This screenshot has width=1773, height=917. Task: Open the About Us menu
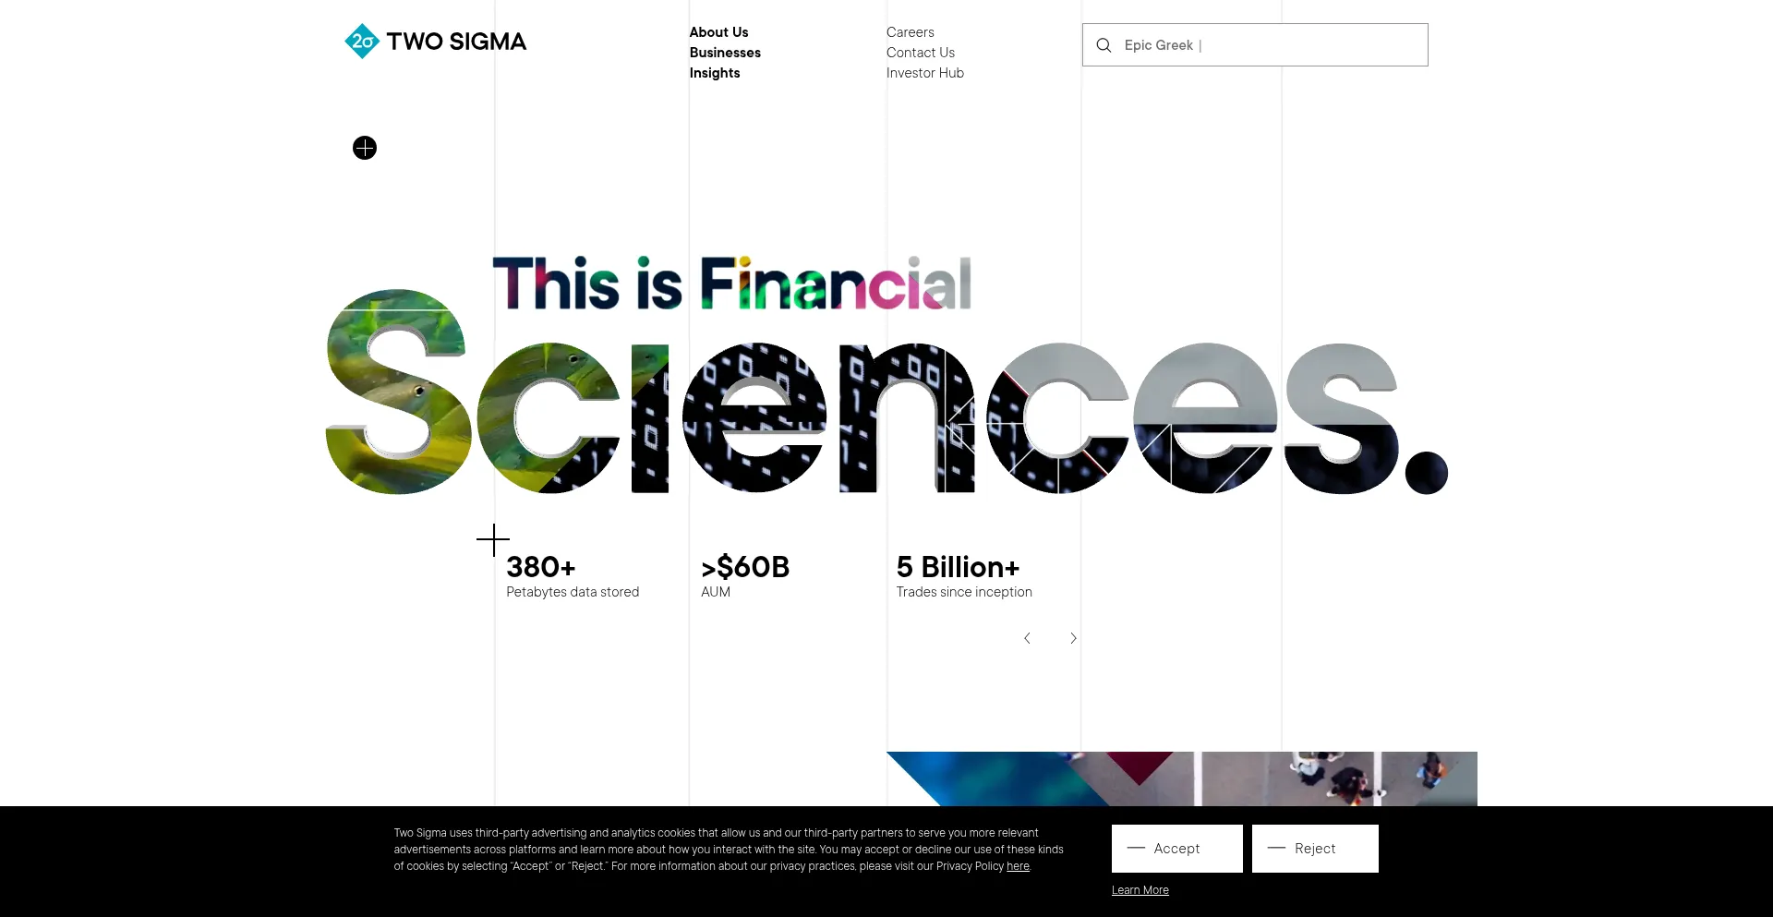click(718, 32)
